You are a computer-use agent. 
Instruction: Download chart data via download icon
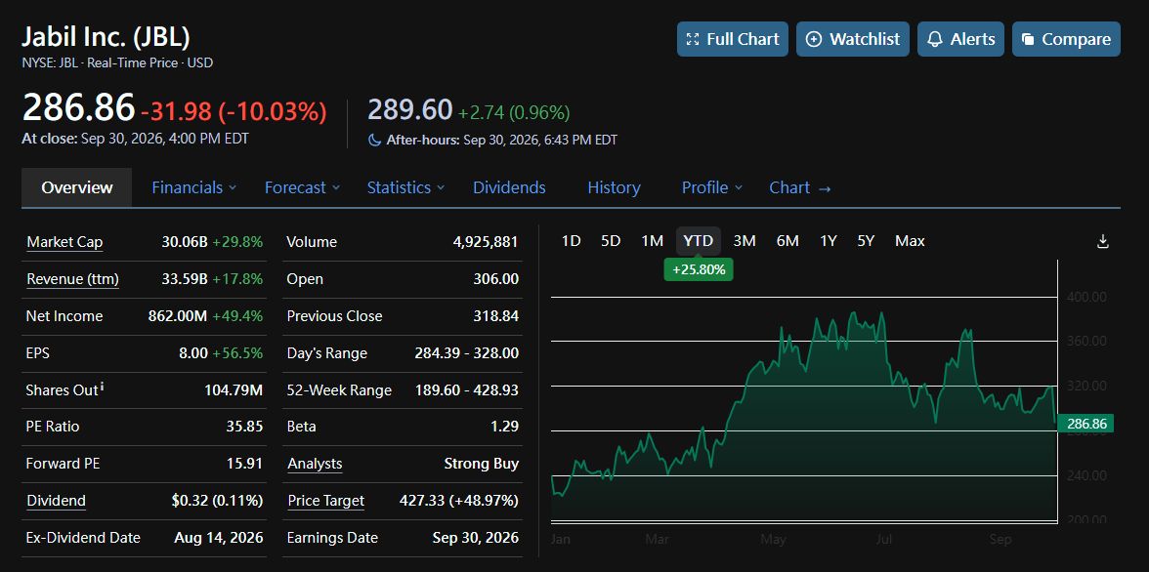click(1103, 242)
